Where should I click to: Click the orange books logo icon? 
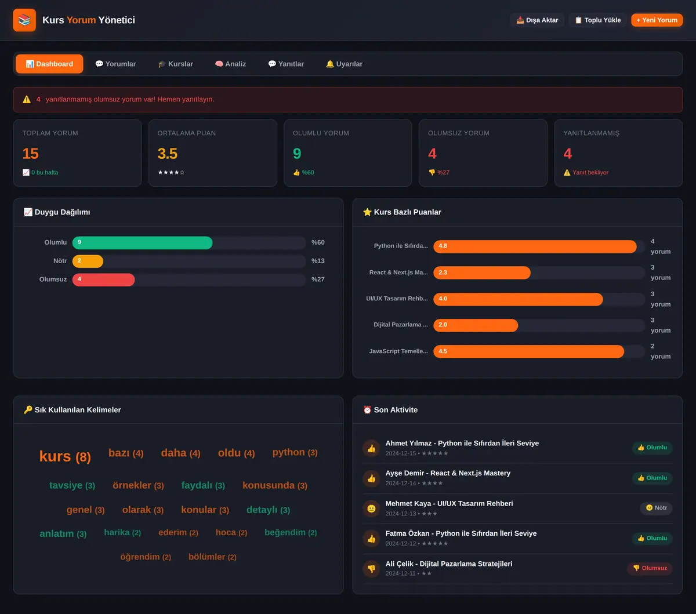24,20
